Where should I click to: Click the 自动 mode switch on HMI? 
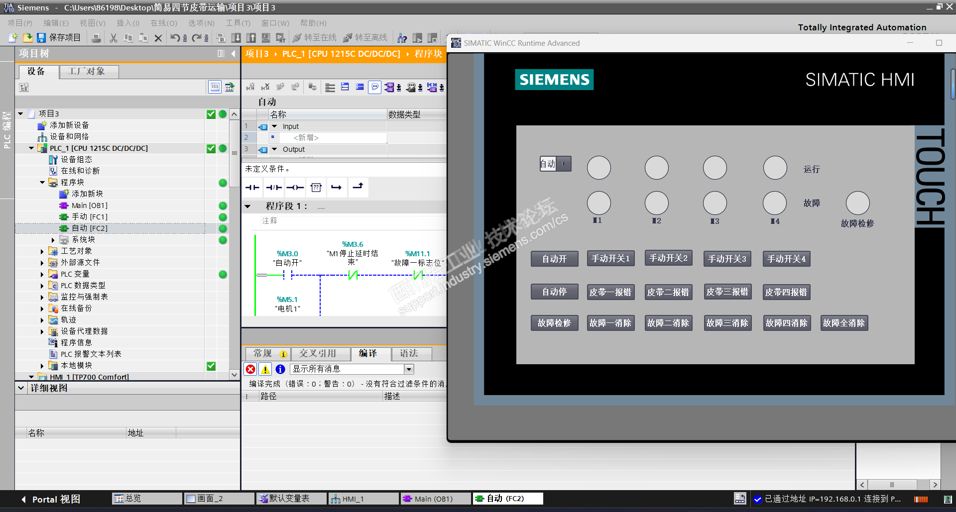pyautogui.click(x=556, y=164)
